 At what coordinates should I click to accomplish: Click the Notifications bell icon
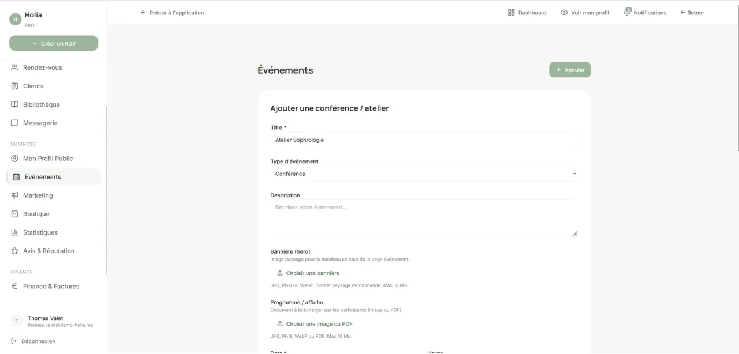click(x=627, y=12)
